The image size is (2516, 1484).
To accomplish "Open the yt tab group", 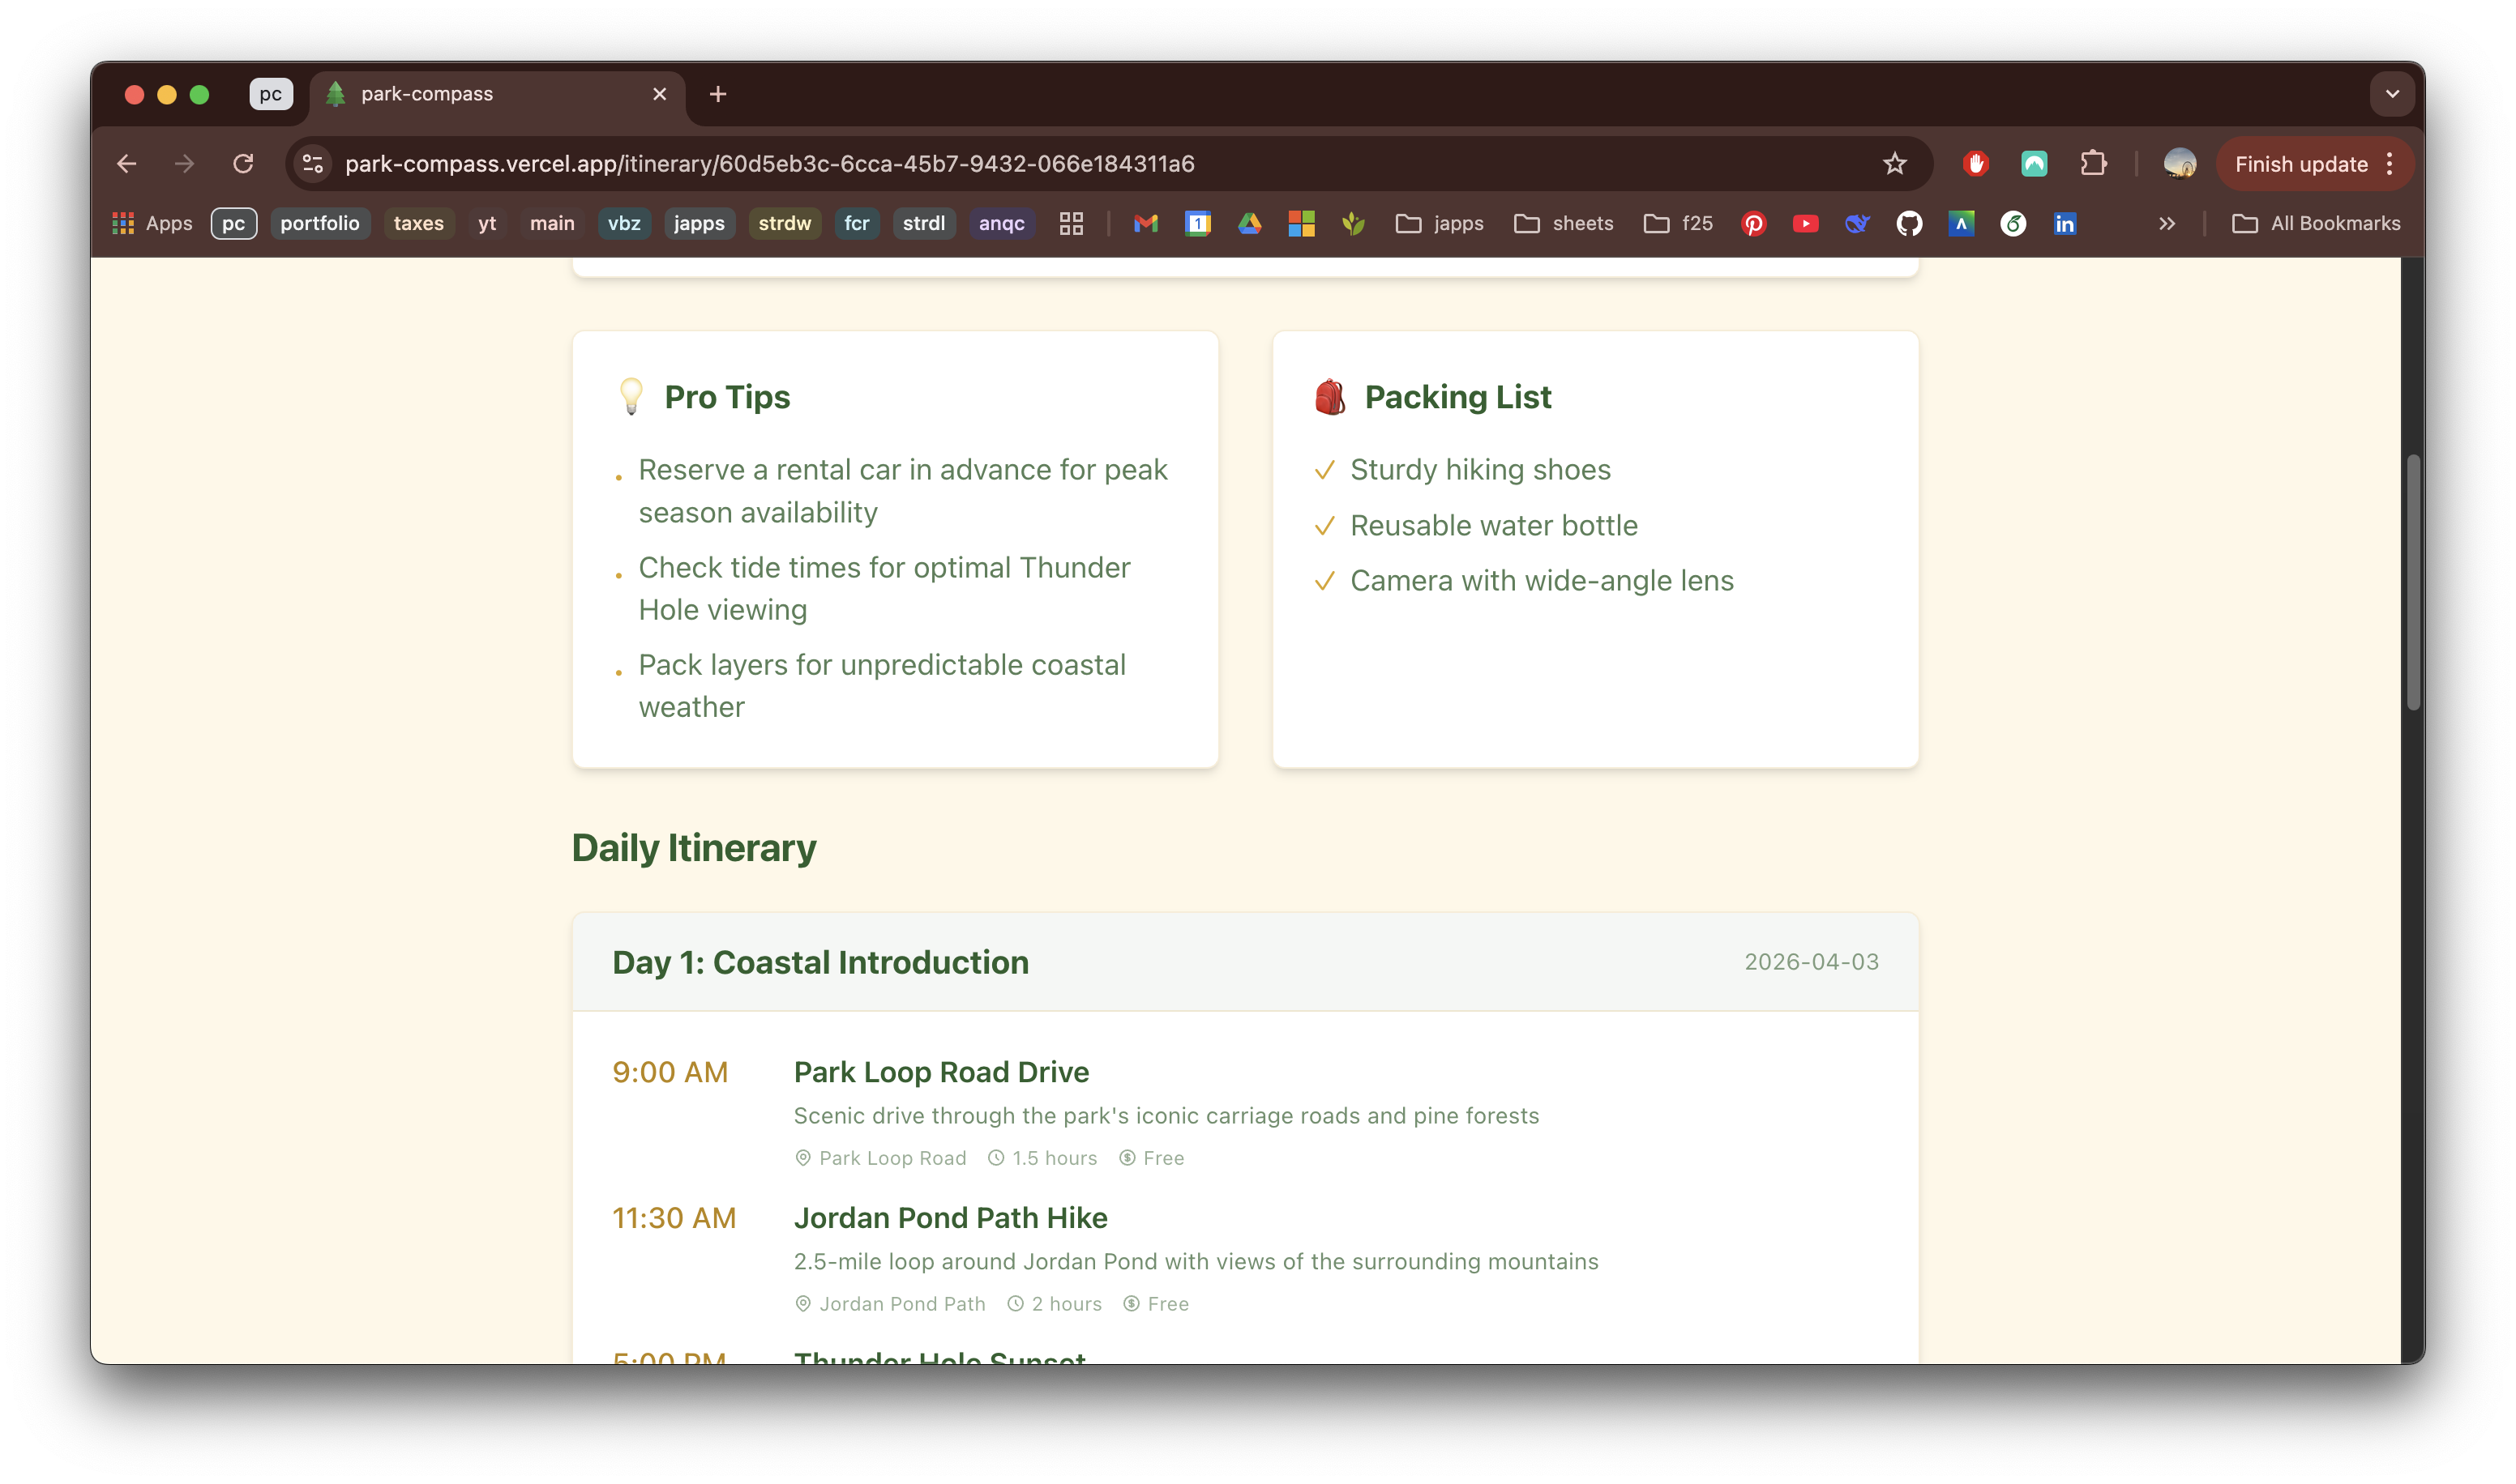I will [487, 224].
